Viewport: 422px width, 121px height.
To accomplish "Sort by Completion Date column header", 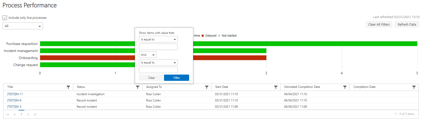I will tap(364, 87).
